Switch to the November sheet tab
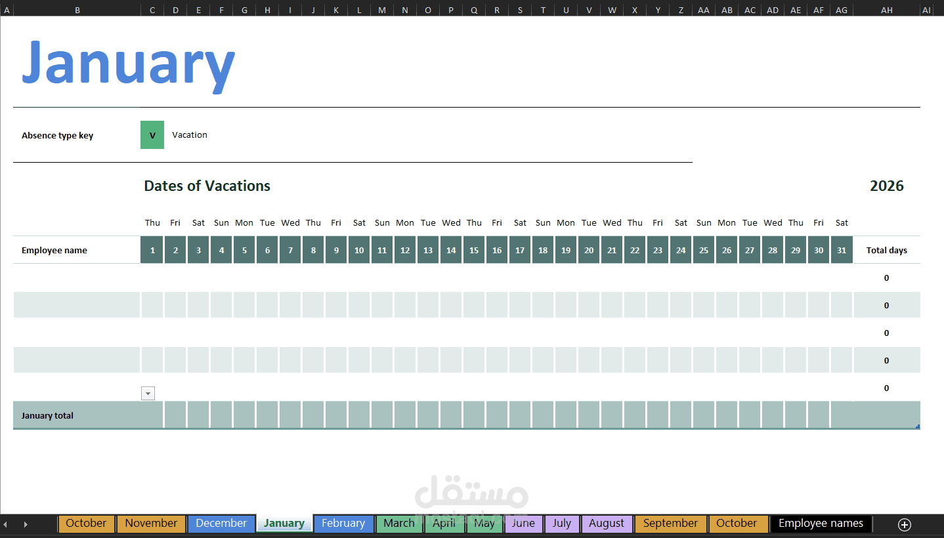Screen dimensions: 944x538 [151, 524]
